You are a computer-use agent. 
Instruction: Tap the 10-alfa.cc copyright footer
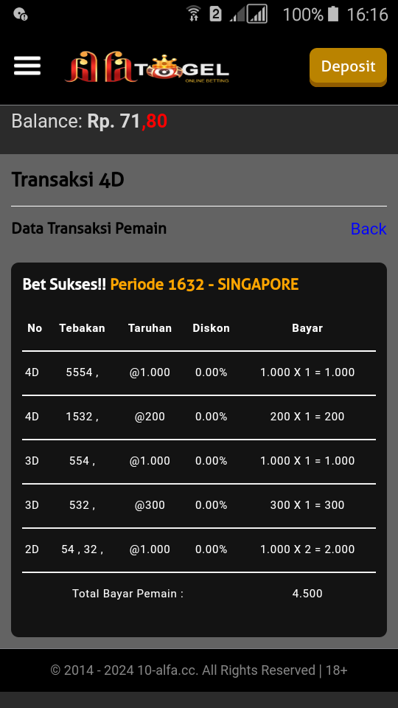click(199, 670)
